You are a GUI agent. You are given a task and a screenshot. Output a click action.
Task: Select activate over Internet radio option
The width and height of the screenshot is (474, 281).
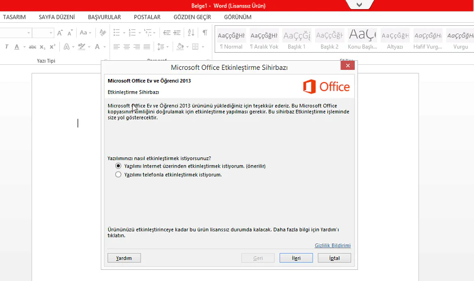tap(118, 166)
